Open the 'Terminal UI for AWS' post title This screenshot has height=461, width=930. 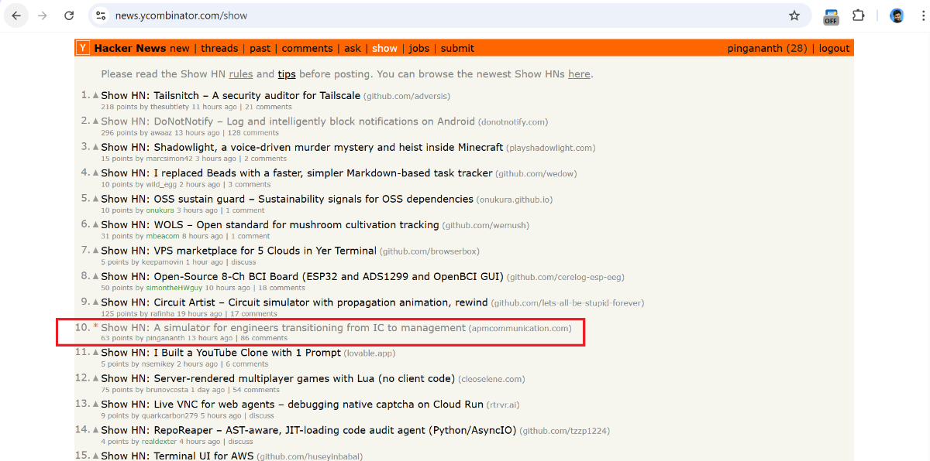coord(177,456)
